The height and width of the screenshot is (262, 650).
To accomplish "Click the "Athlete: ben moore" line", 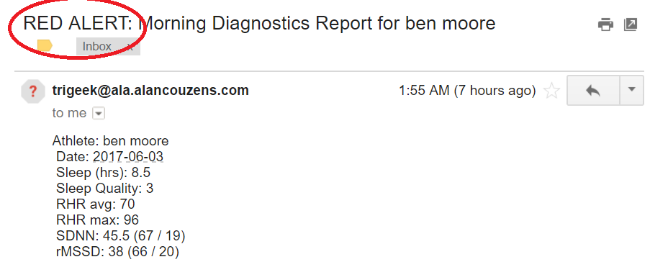I will 110,141.
